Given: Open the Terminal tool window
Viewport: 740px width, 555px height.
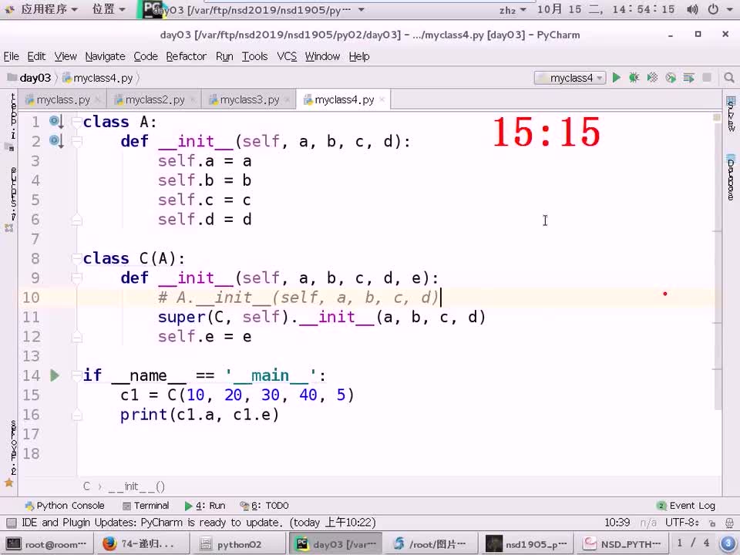Looking at the screenshot, I should click(146, 506).
